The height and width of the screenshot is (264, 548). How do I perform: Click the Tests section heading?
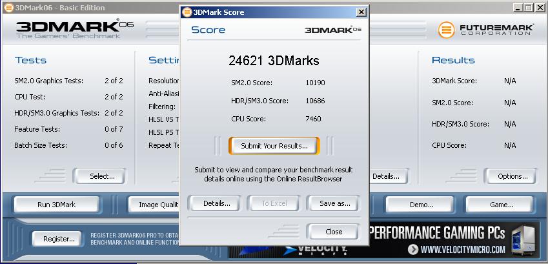pyautogui.click(x=30, y=60)
